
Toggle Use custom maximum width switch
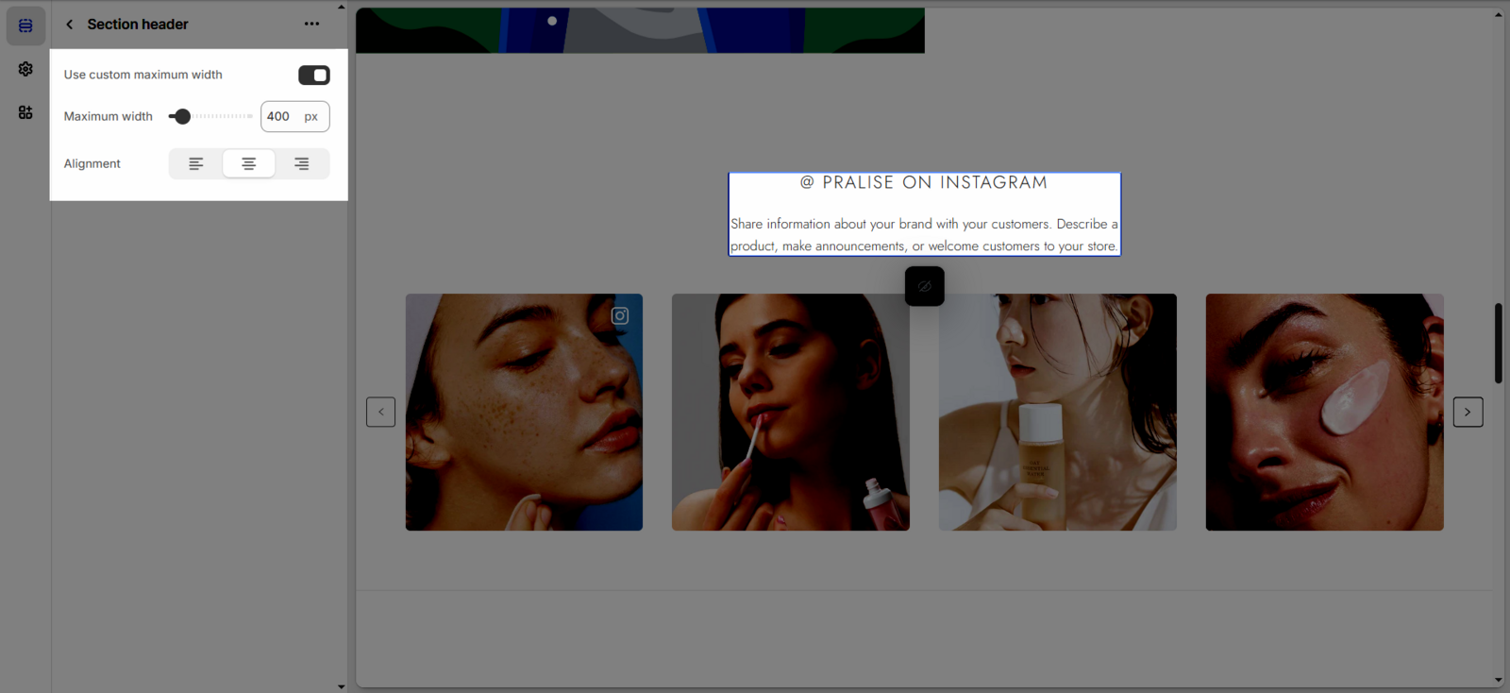pyautogui.click(x=313, y=76)
